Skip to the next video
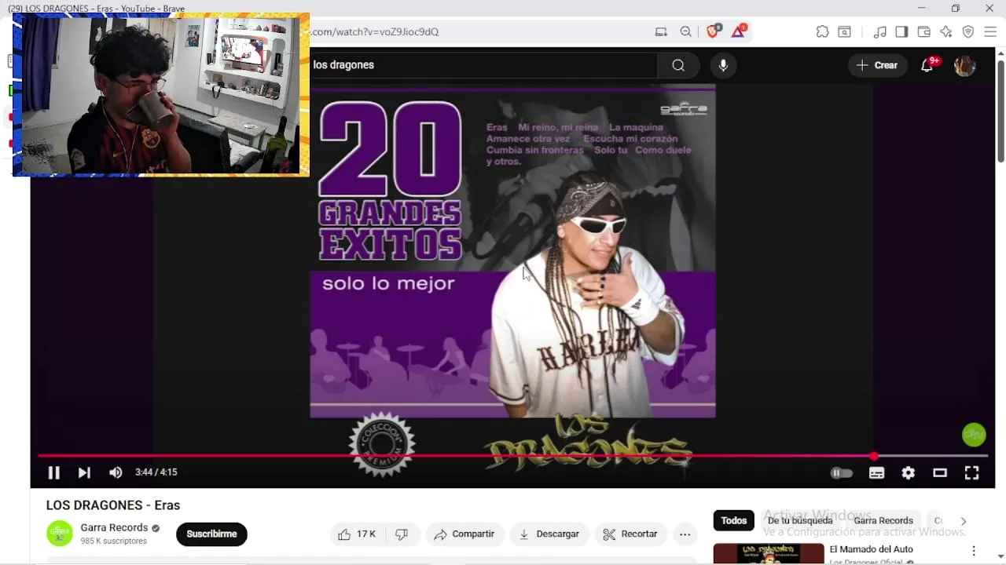1006x565 pixels. coord(84,472)
